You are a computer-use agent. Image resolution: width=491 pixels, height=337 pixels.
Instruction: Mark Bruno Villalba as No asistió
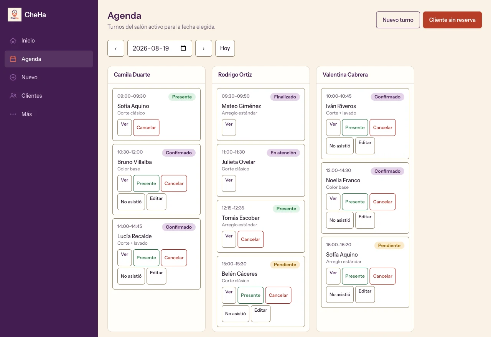pyautogui.click(x=131, y=202)
